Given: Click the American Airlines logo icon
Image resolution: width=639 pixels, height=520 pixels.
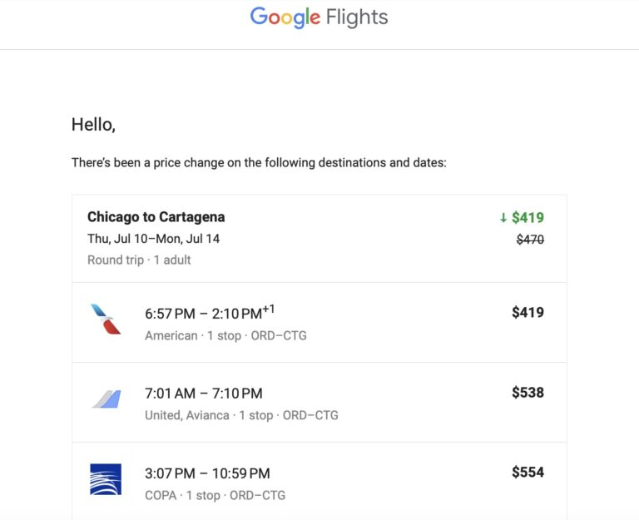Looking at the screenshot, I should [106, 319].
